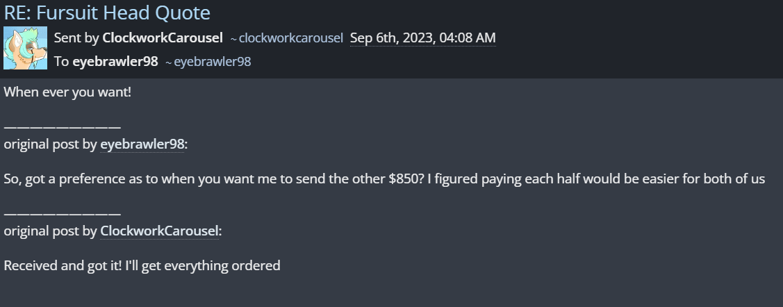Click bold eyebrawler98 name in the To line
783x307 pixels.
click(x=115, y=62)
